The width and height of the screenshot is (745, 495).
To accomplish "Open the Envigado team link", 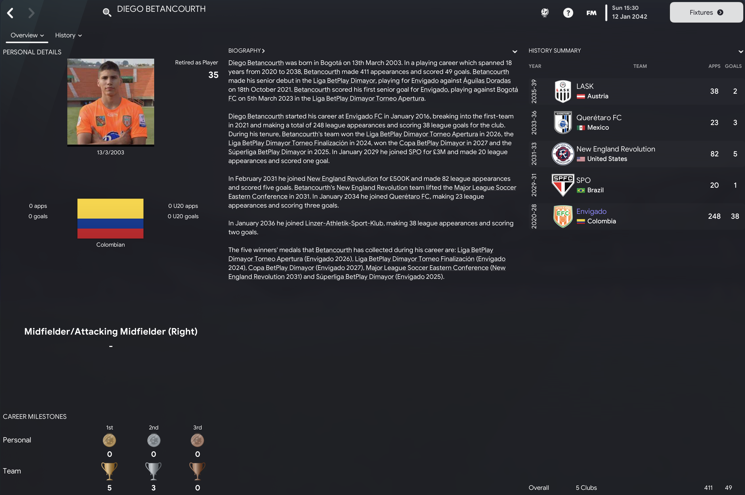I will 591,211.
